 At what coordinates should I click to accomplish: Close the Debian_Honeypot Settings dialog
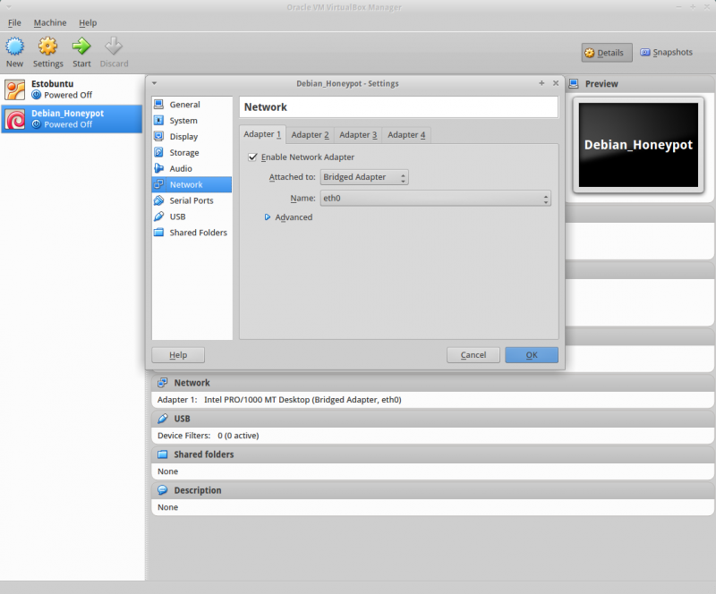click(x=556, y=83)
